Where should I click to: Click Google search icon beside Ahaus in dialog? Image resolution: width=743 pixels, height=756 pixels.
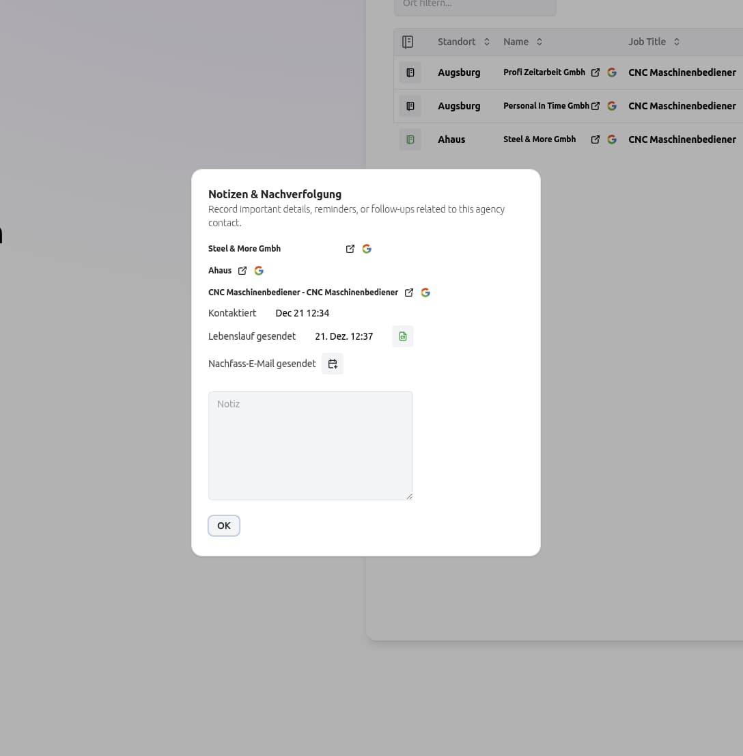pos(259,271)
